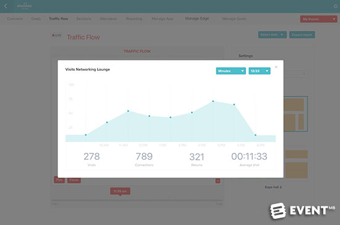Screen dimensions: 340x225
Task: Open the Manage Goals tab
Action: pos(234,19)
